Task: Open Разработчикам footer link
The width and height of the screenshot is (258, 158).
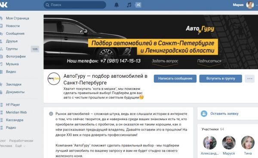Action: coord(21,140)
